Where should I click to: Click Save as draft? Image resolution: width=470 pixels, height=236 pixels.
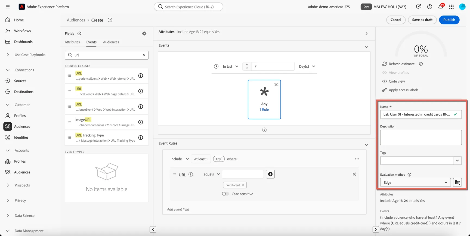[x=422, y=20]
